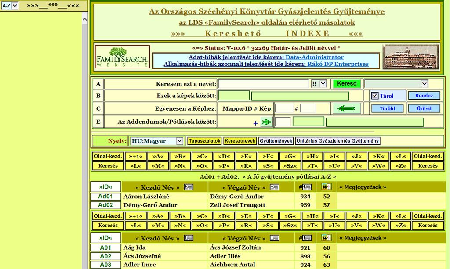Image resolution: width=450 pixels, height=269 pixels.
Task: Jump to letter »Z« in upper navigation
Action: click(400, 166)
